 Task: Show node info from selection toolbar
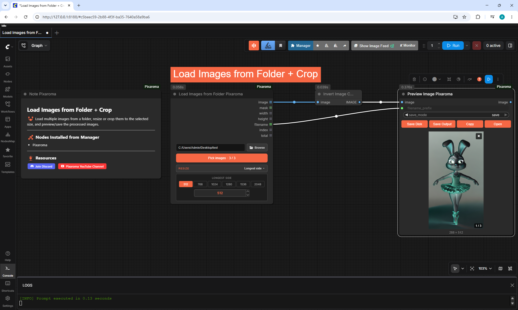click(425, 79)
